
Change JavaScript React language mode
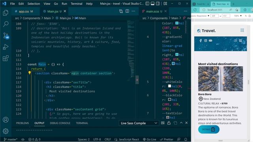click(127, 139)
